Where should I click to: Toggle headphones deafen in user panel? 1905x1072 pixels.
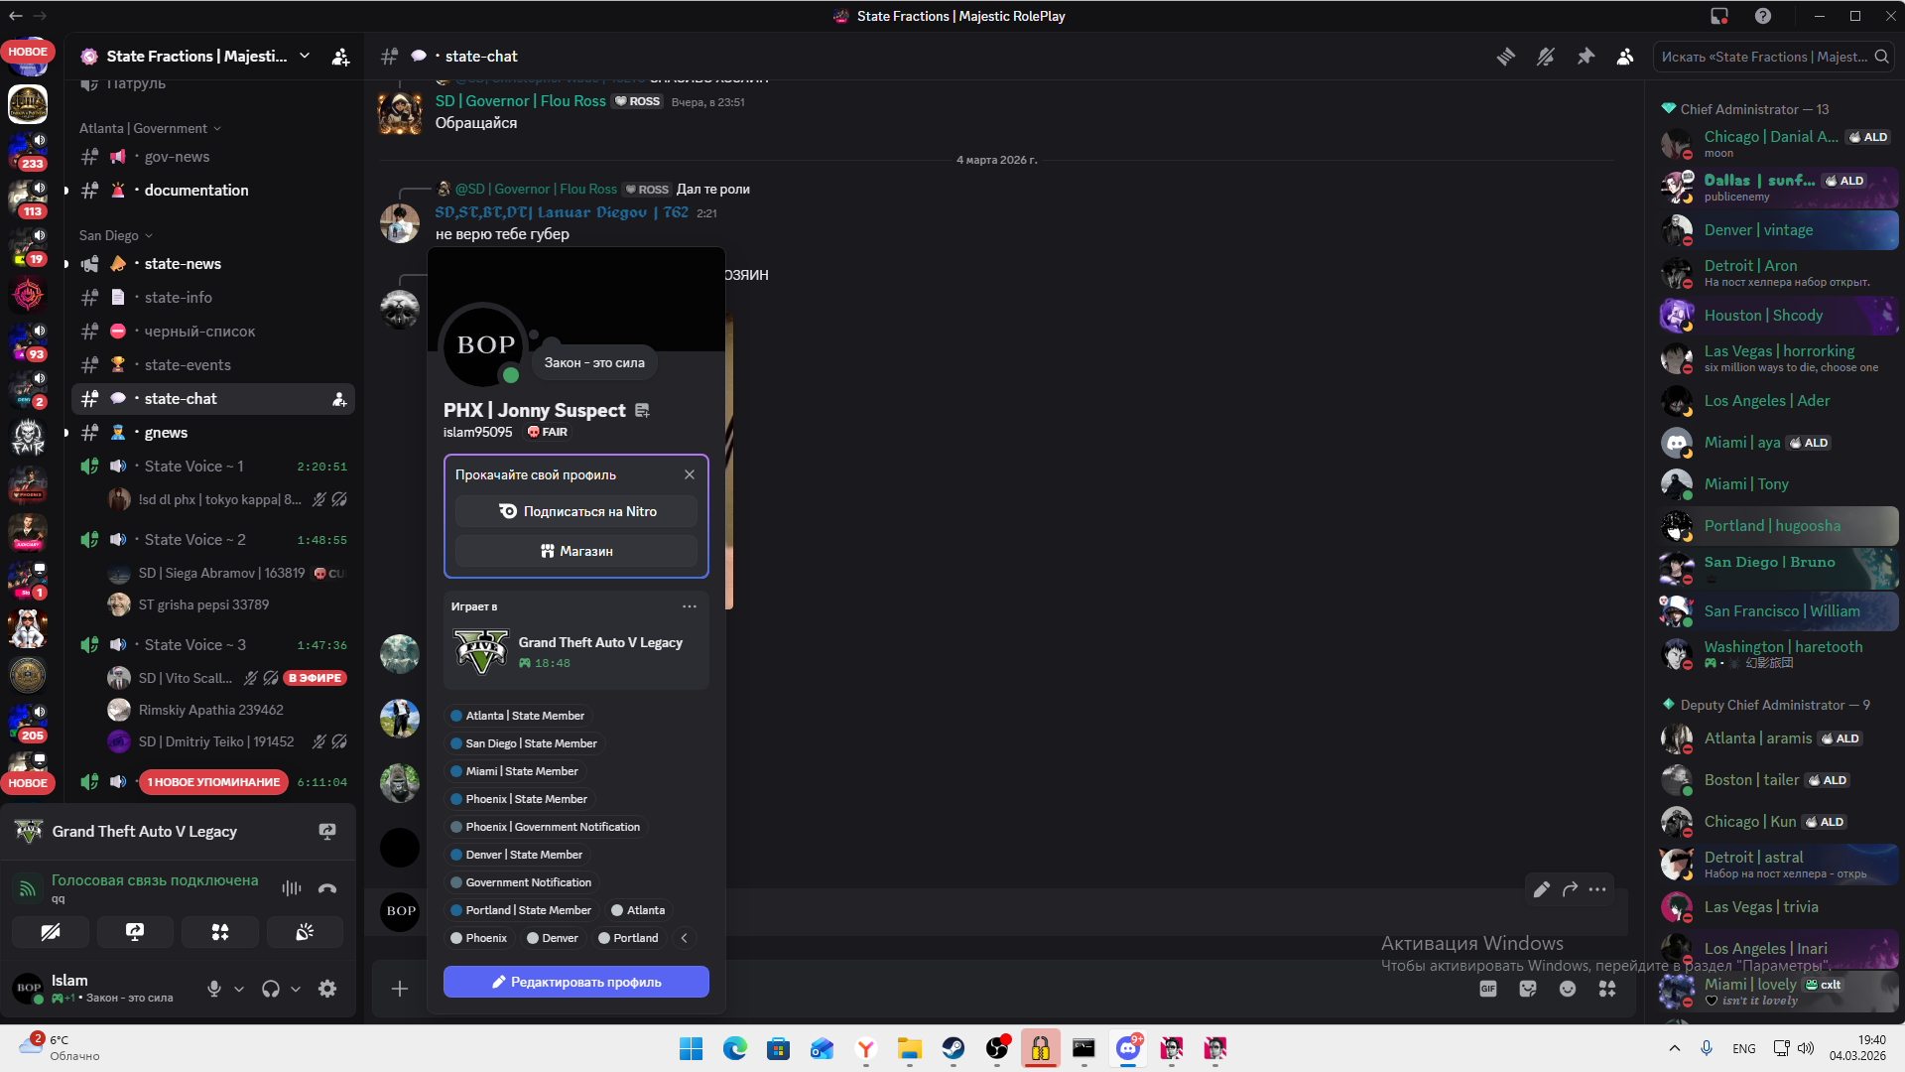270,989
